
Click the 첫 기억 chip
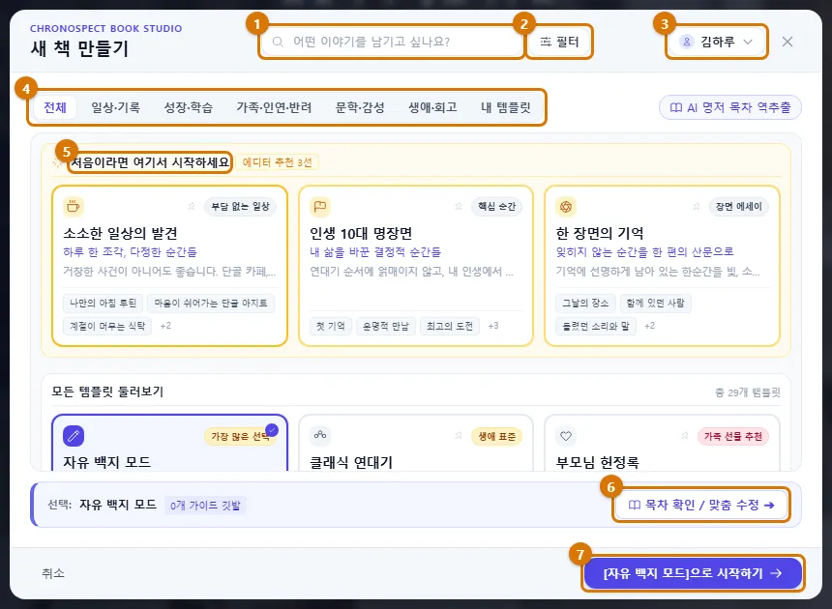point(331,326)
